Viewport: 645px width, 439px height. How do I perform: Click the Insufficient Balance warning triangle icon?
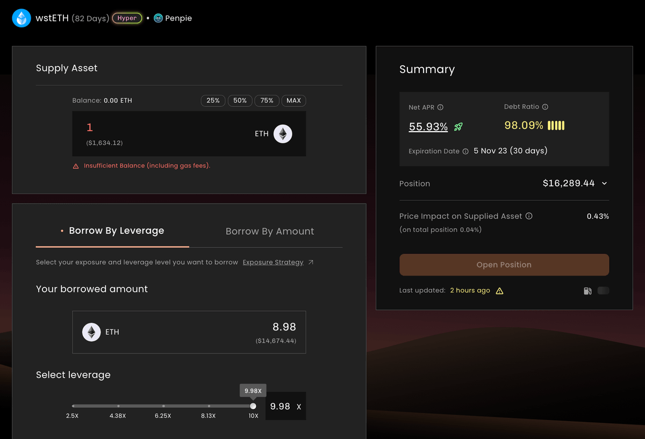[x=76, y=166]
